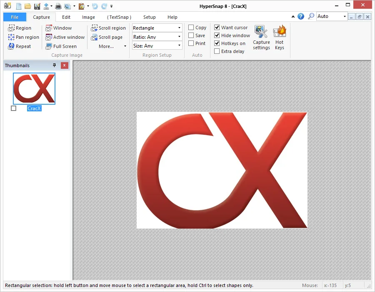The image size is (375, 292).
Task: Enable Extra delay checkbox
Action: [x=217, y=51]
